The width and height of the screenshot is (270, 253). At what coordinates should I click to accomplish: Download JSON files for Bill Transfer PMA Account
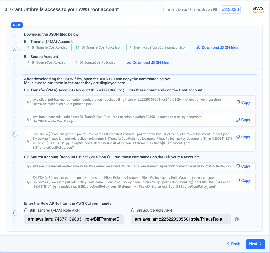coord(217,47)
